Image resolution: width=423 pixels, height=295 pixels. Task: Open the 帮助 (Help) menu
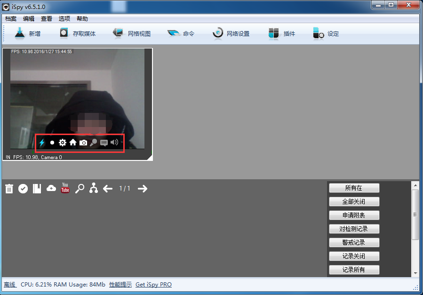pyautogui.click(x=82, y=19)
